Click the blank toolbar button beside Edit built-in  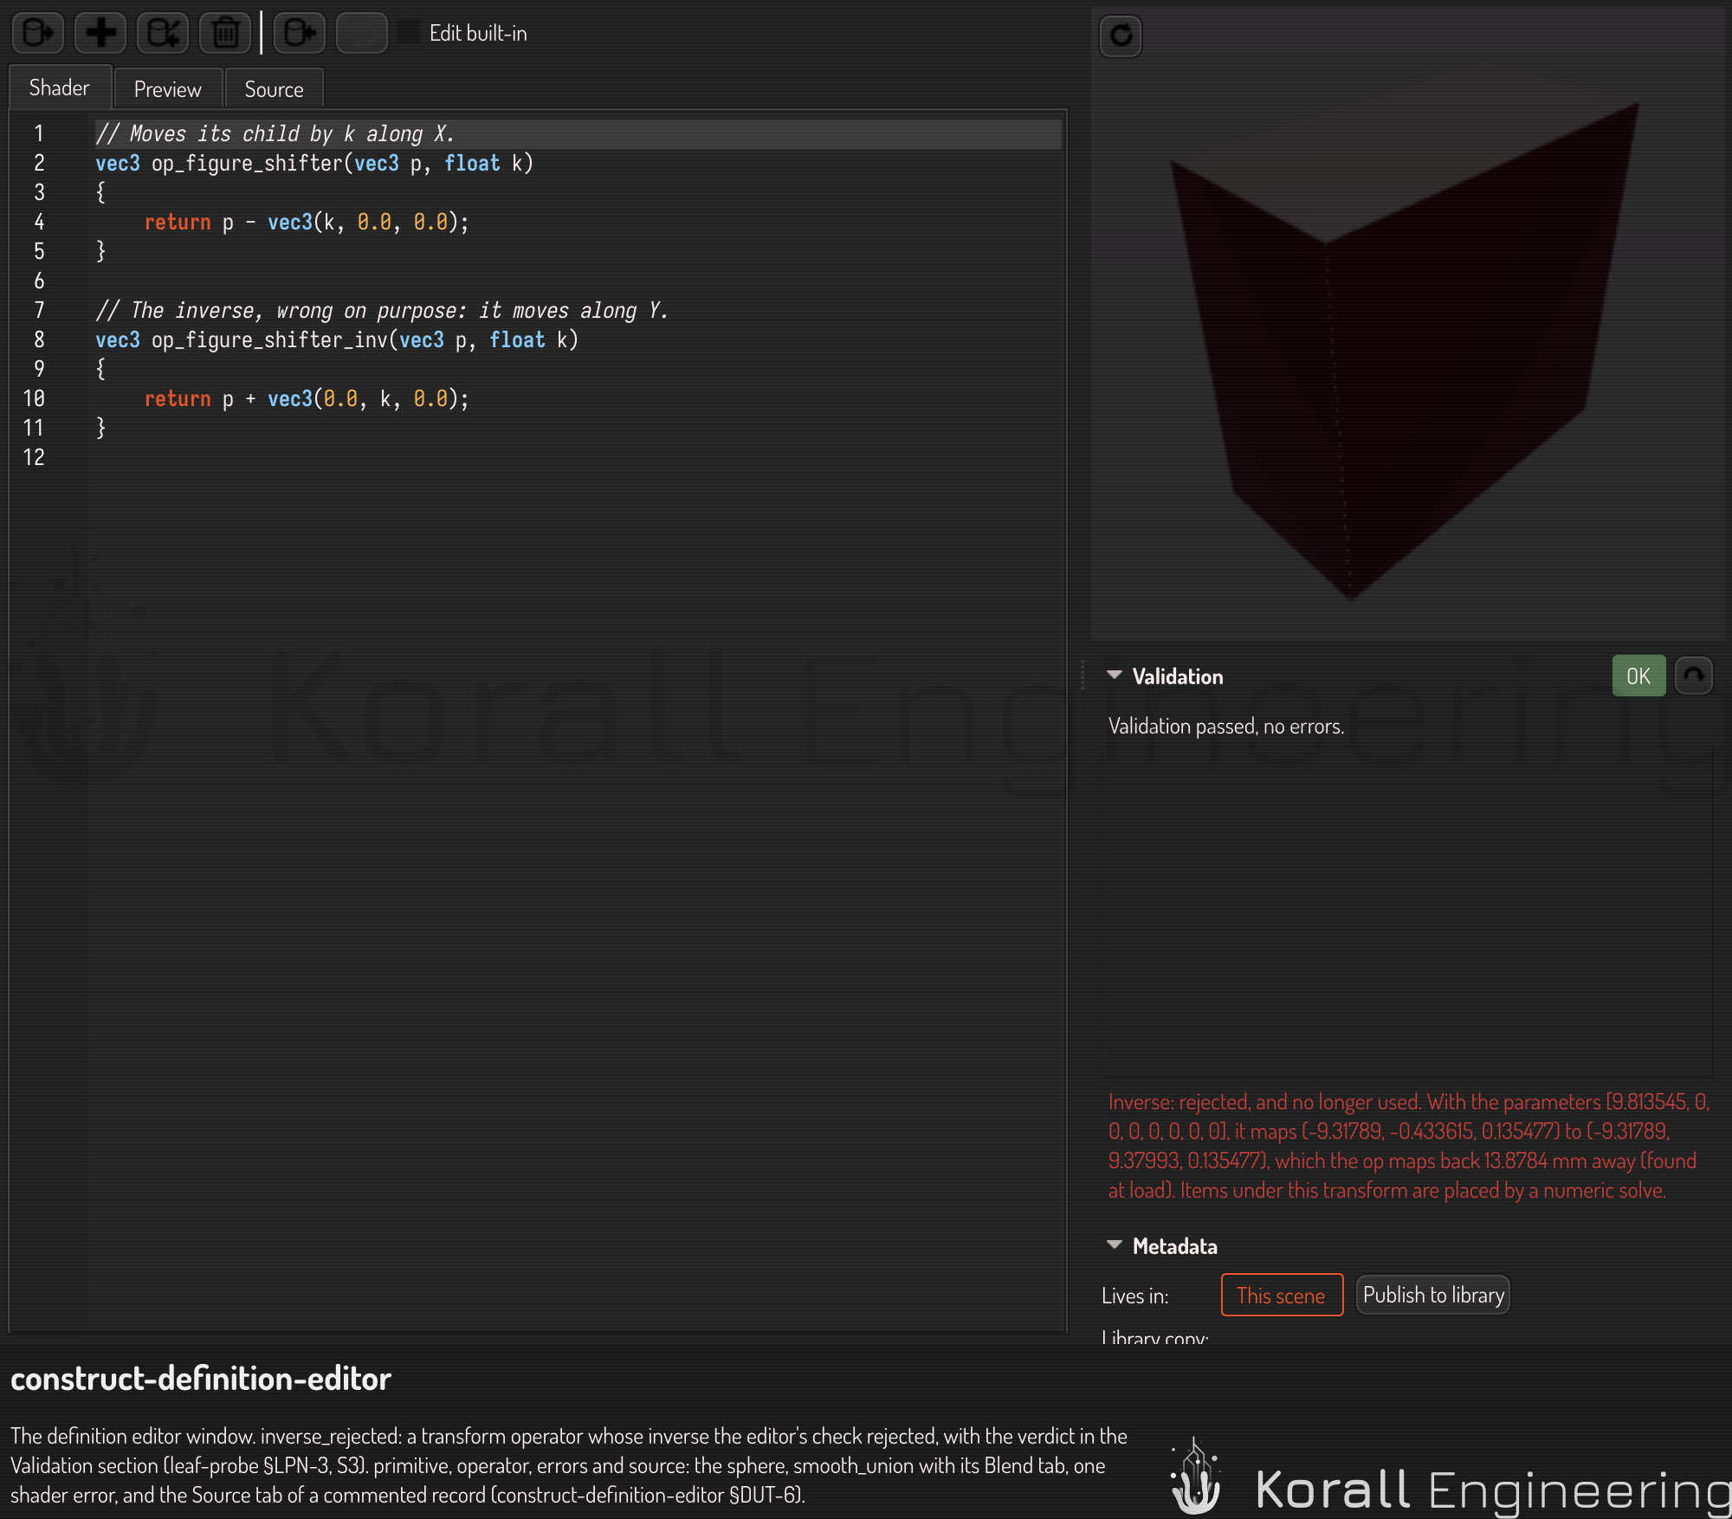[x=361, y=34]
